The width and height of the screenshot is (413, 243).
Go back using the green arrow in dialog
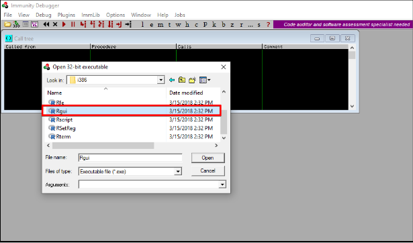pyautogui.click(x=172, y=80)
